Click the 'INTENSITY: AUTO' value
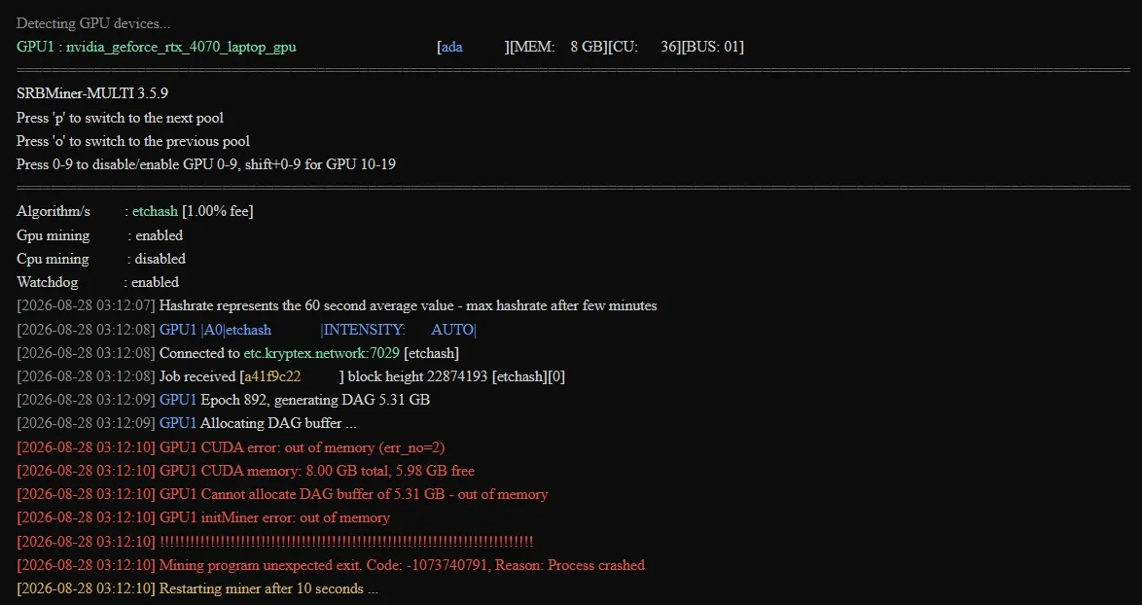This screenshot has height=605, width=1142. tap(399, 329)
